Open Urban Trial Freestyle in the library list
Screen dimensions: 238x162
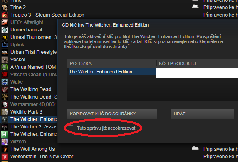point(34,52)
